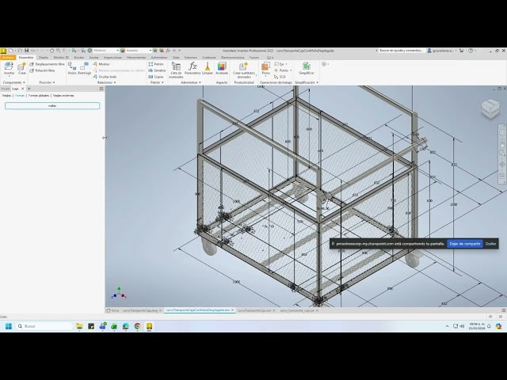Open Windows Start menu
The width and height of the screenshot is (507, 380).
point(9,326)
